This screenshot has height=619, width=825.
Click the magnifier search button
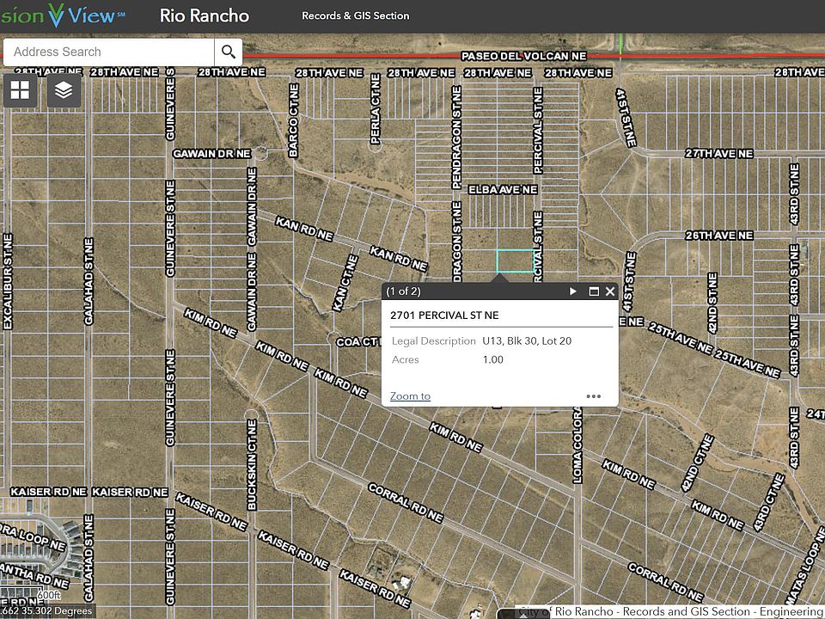pos(229,52)
